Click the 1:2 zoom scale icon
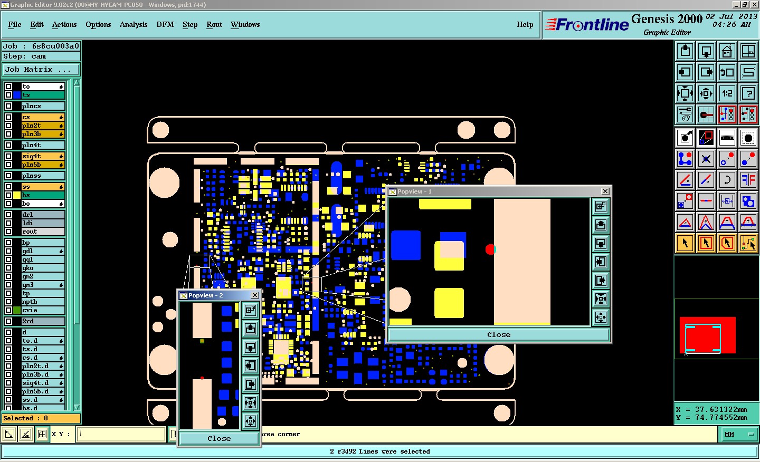Image resolution: width=760 pixels, height=462 pixels. click(727, 93)
